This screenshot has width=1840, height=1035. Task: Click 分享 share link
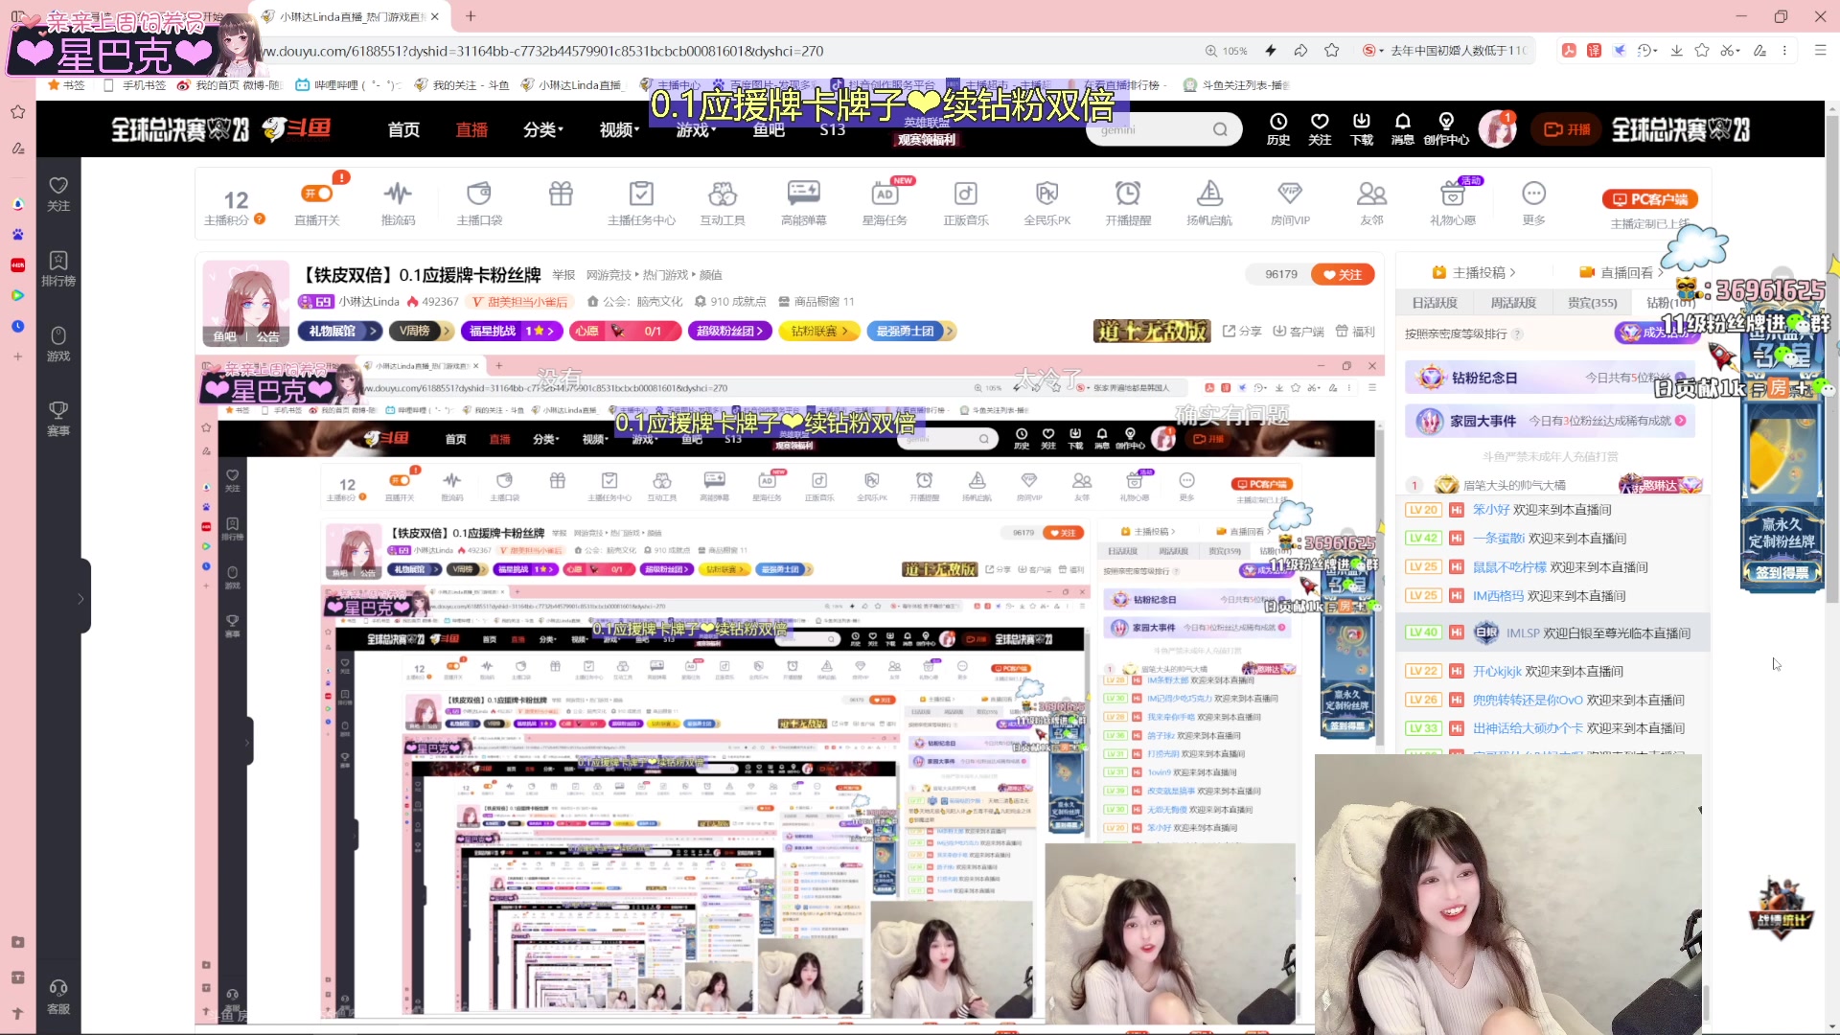pyautogui.click(x=1242, y=332)
